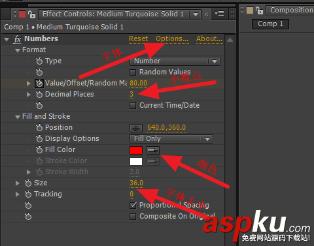The height and width of the screenshot is (246, 314).
Task: Toggle Effect Controls panel lock icon
Action: point(32,14)
